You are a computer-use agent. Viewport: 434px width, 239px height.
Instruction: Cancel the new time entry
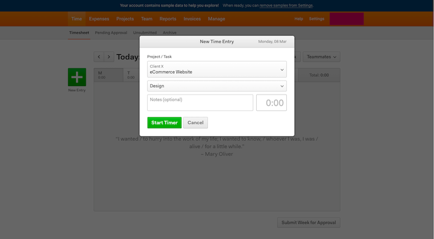point(195,123)
